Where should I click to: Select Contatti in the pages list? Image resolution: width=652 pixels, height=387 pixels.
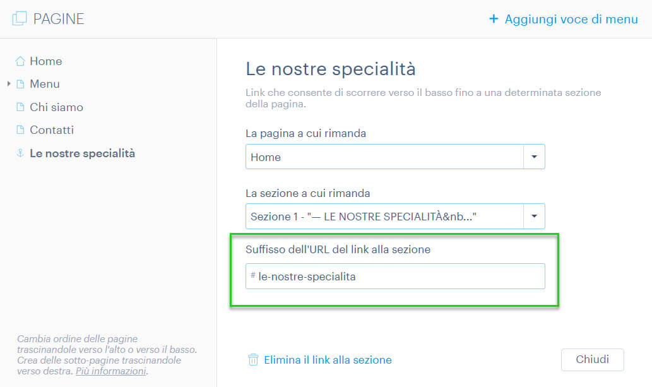coord(52,130)
